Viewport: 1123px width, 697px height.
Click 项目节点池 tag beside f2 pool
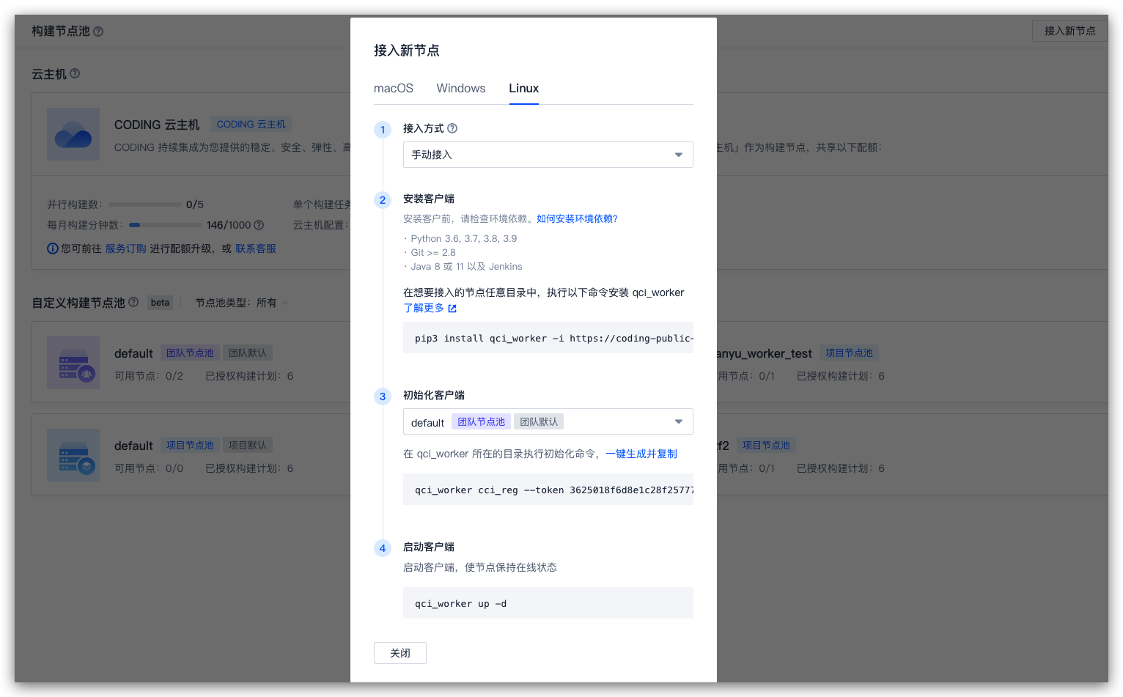(x=766, y=445)
